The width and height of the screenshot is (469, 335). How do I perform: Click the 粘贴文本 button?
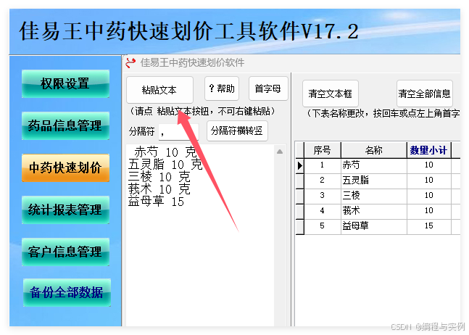coord(159,90)
